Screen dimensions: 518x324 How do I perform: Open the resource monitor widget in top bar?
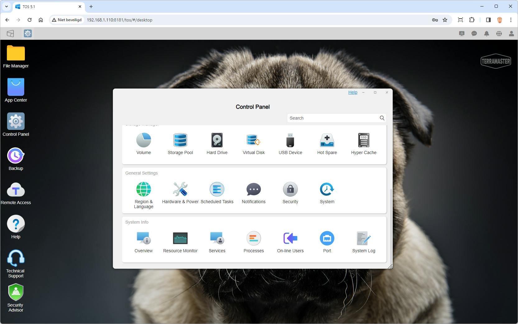462,34
